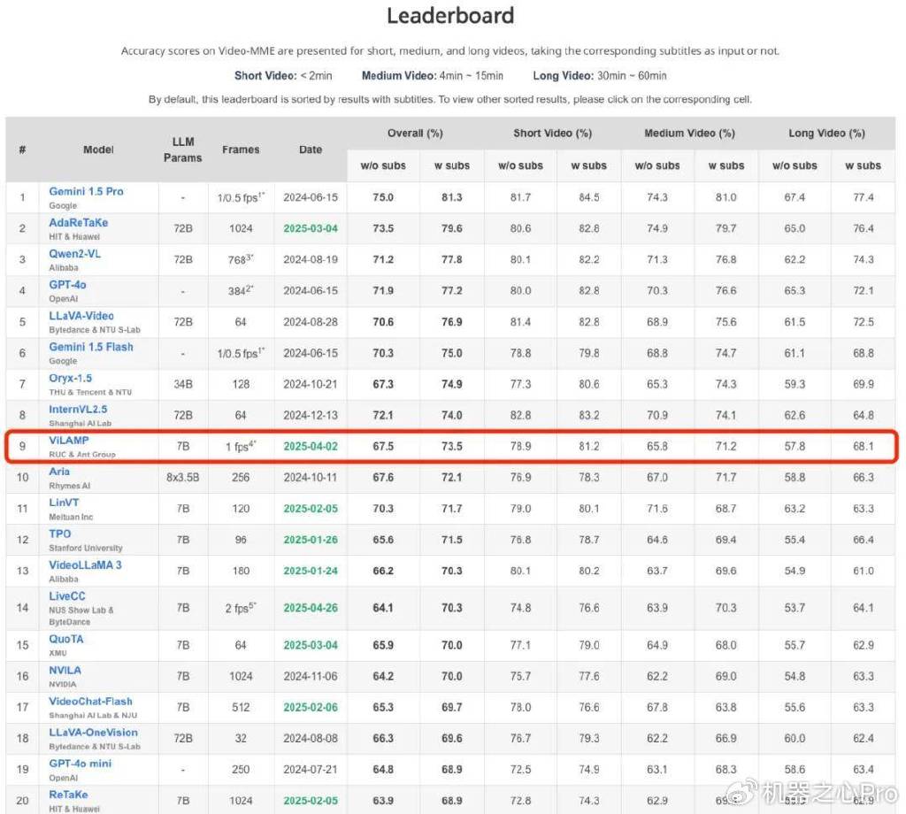The height and width of the screenshot is (814, 906).
Task: Open the VideoLLaMA 3 model link
Action: (86, 565)
